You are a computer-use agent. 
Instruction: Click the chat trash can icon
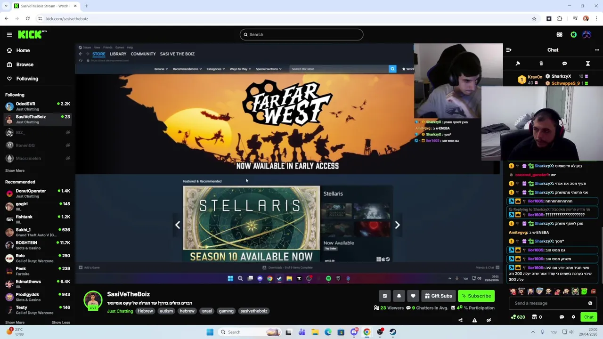click(x=541, y=64)
